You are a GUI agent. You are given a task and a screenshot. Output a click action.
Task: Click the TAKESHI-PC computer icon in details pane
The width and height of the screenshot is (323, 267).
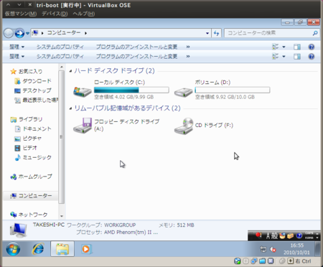[x=18, y=230]
